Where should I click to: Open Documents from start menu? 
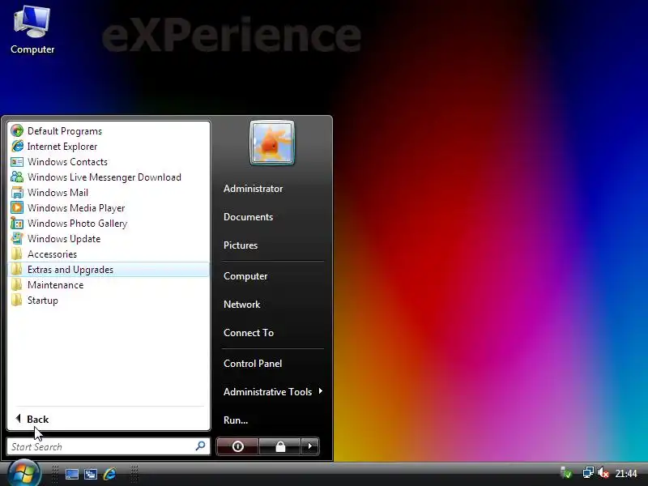(249, 217)
